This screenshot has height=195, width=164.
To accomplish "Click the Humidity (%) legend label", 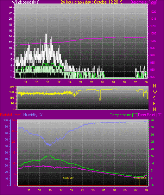I will (x=33, y=115).
